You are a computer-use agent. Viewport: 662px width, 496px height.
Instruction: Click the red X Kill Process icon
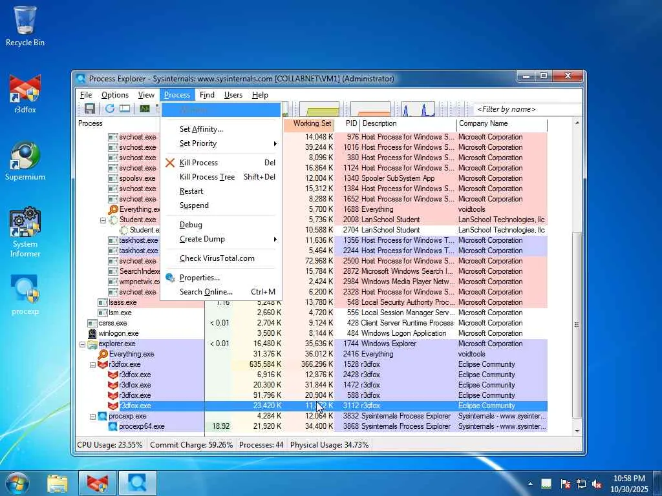[x=170, y=162]
